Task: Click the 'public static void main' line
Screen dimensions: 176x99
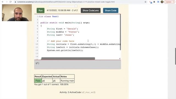Action: 65,23
